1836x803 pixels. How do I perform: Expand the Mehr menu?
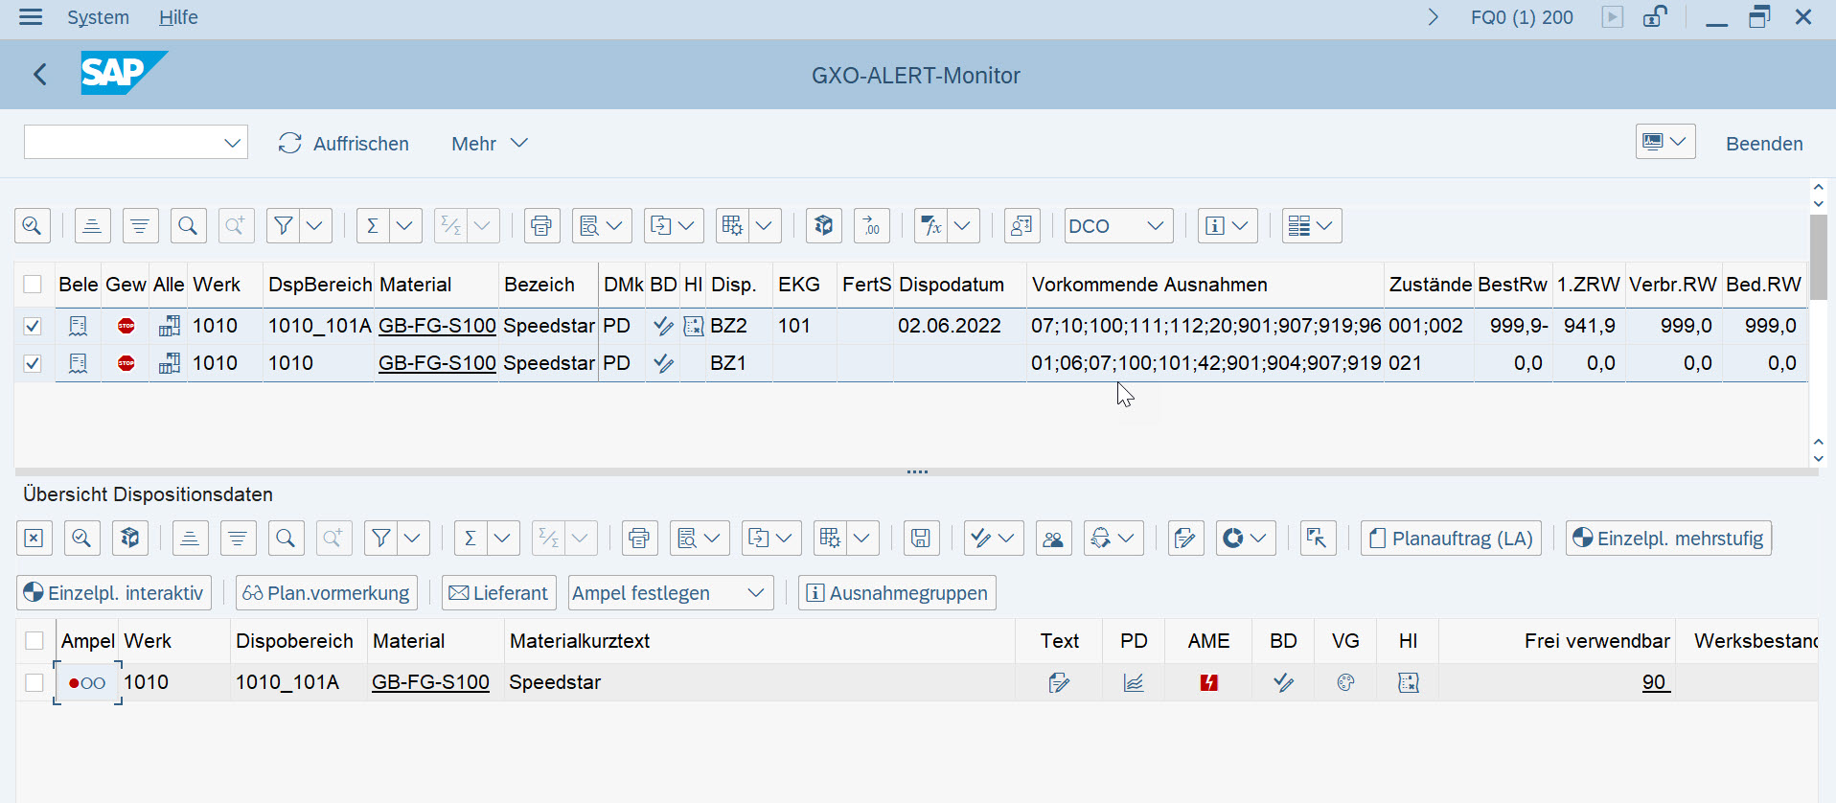(x=489, y=144)
